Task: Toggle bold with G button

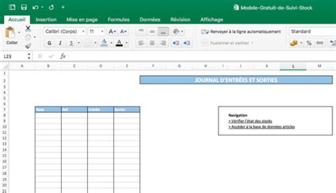Action: [x=49, y=43]
